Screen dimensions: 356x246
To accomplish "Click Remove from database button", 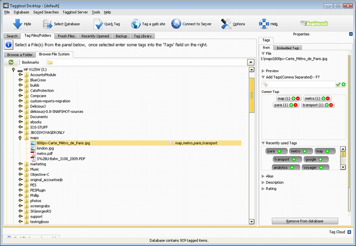I will (x=305, y=221).
